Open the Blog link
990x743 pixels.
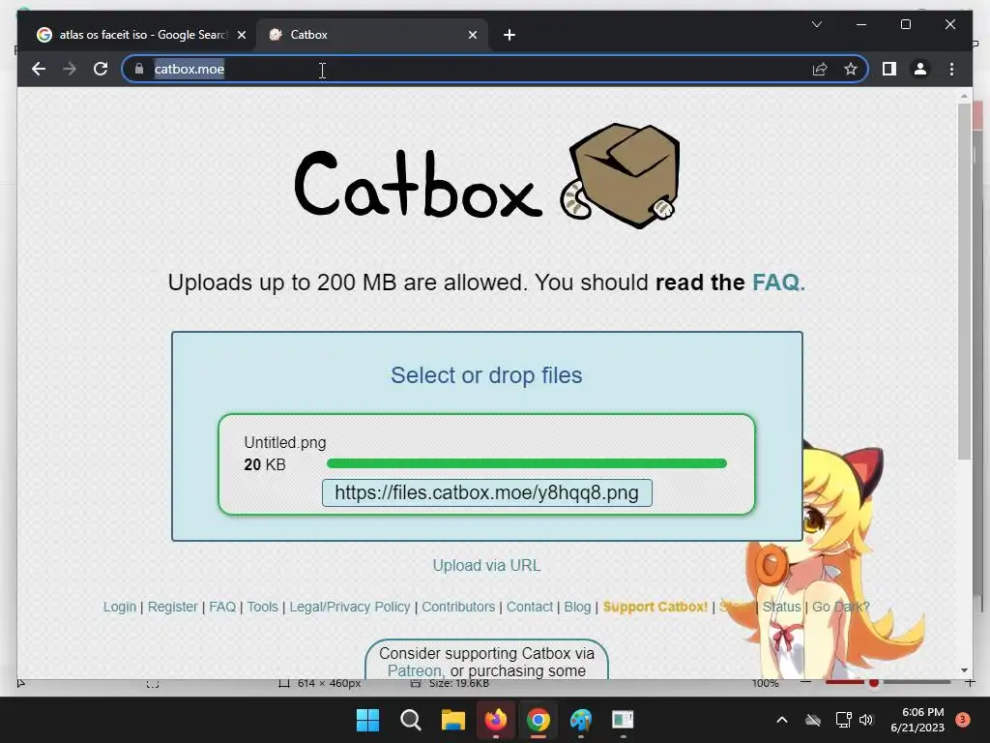[x=577, y=608]
